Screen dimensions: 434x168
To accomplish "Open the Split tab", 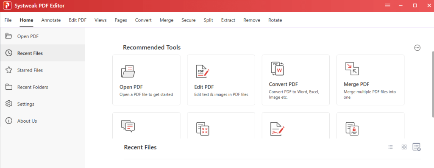I will [209, 20].
